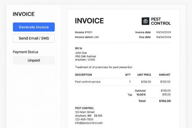Click the Payment Status label
Screen dimensions: 192x128
coord(26,52)
